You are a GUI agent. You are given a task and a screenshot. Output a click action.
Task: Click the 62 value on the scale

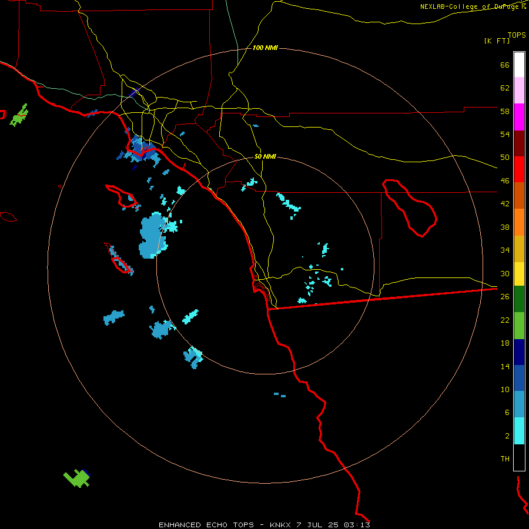pos(505,88)
